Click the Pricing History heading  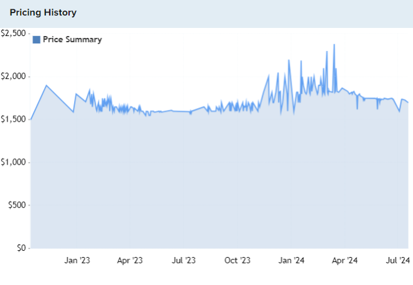pyautogui.click(x=43, y=12)
